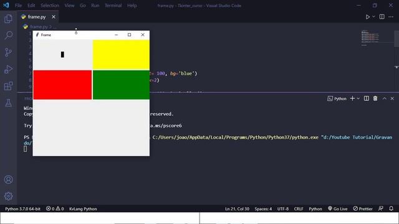399x224 pixels.
Task: Change encoding via UTF-8
Action: tap(282, 209)
